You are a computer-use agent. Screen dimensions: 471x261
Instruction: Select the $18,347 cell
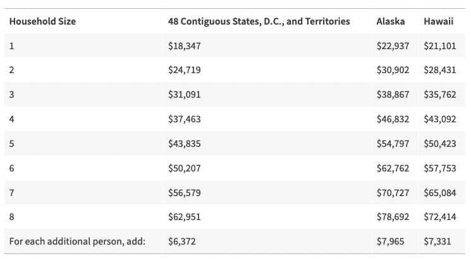pyautogui.click(x=184, y=46)
